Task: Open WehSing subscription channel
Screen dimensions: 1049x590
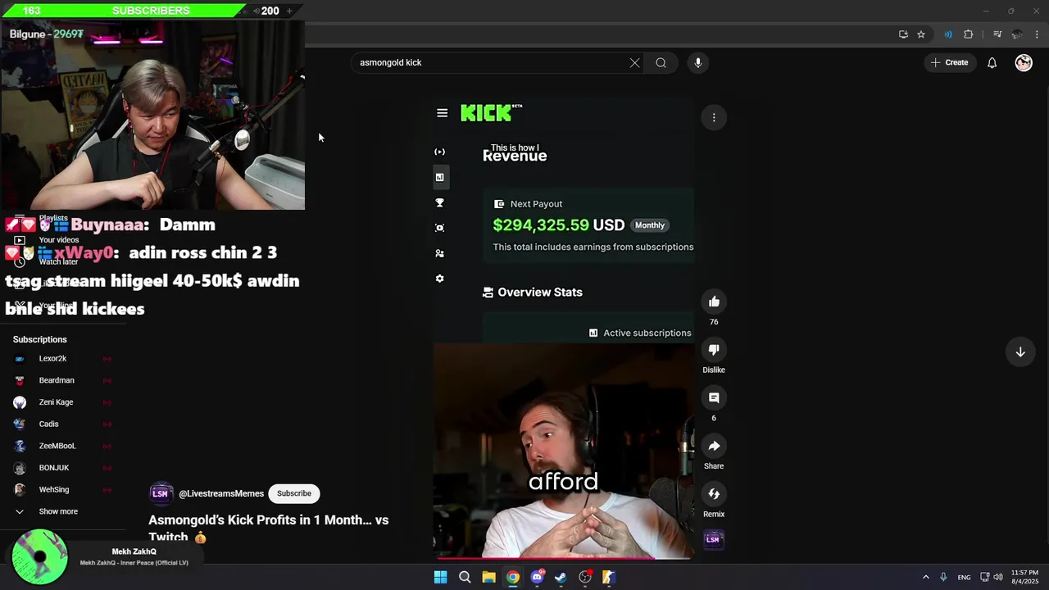Action: click(54, 489)
